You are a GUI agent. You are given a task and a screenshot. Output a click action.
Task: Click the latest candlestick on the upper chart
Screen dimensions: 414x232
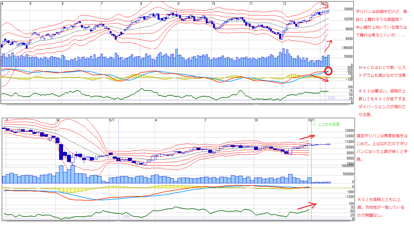click(x=328, y=11)
